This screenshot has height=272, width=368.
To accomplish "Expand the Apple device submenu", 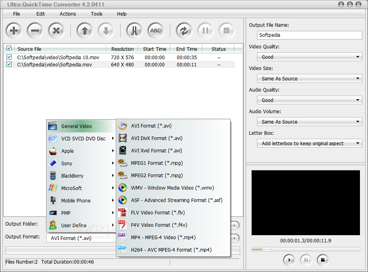I will click(81, 151).
